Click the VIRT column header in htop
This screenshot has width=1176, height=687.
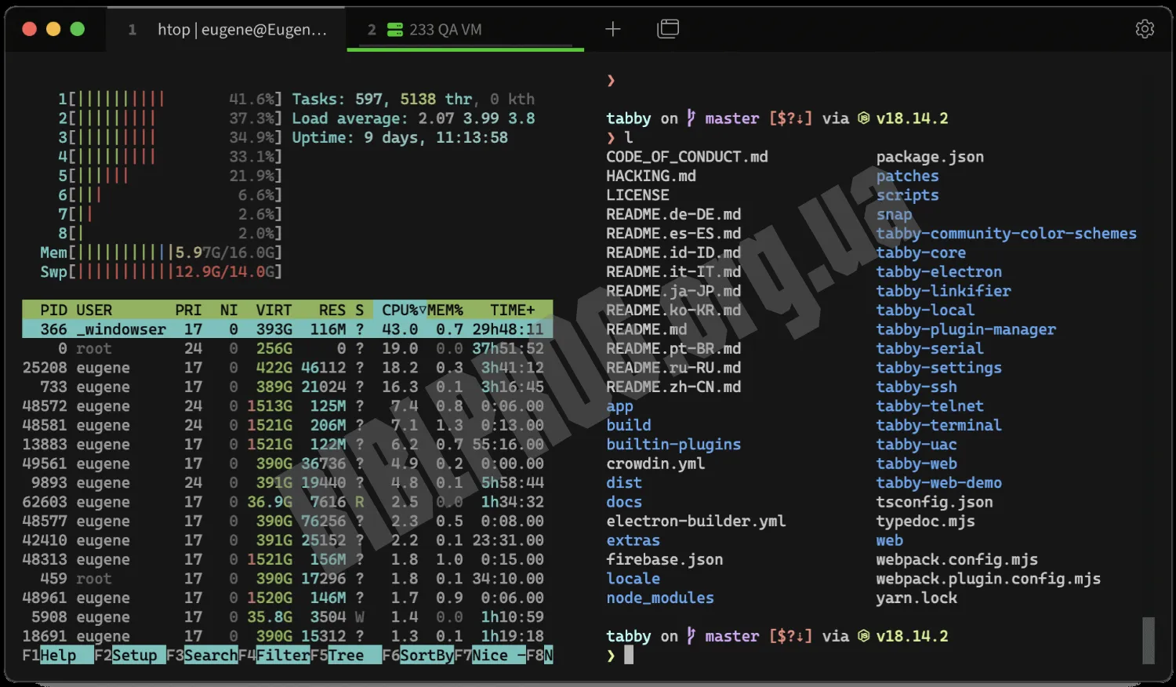(x=274, y=310)
